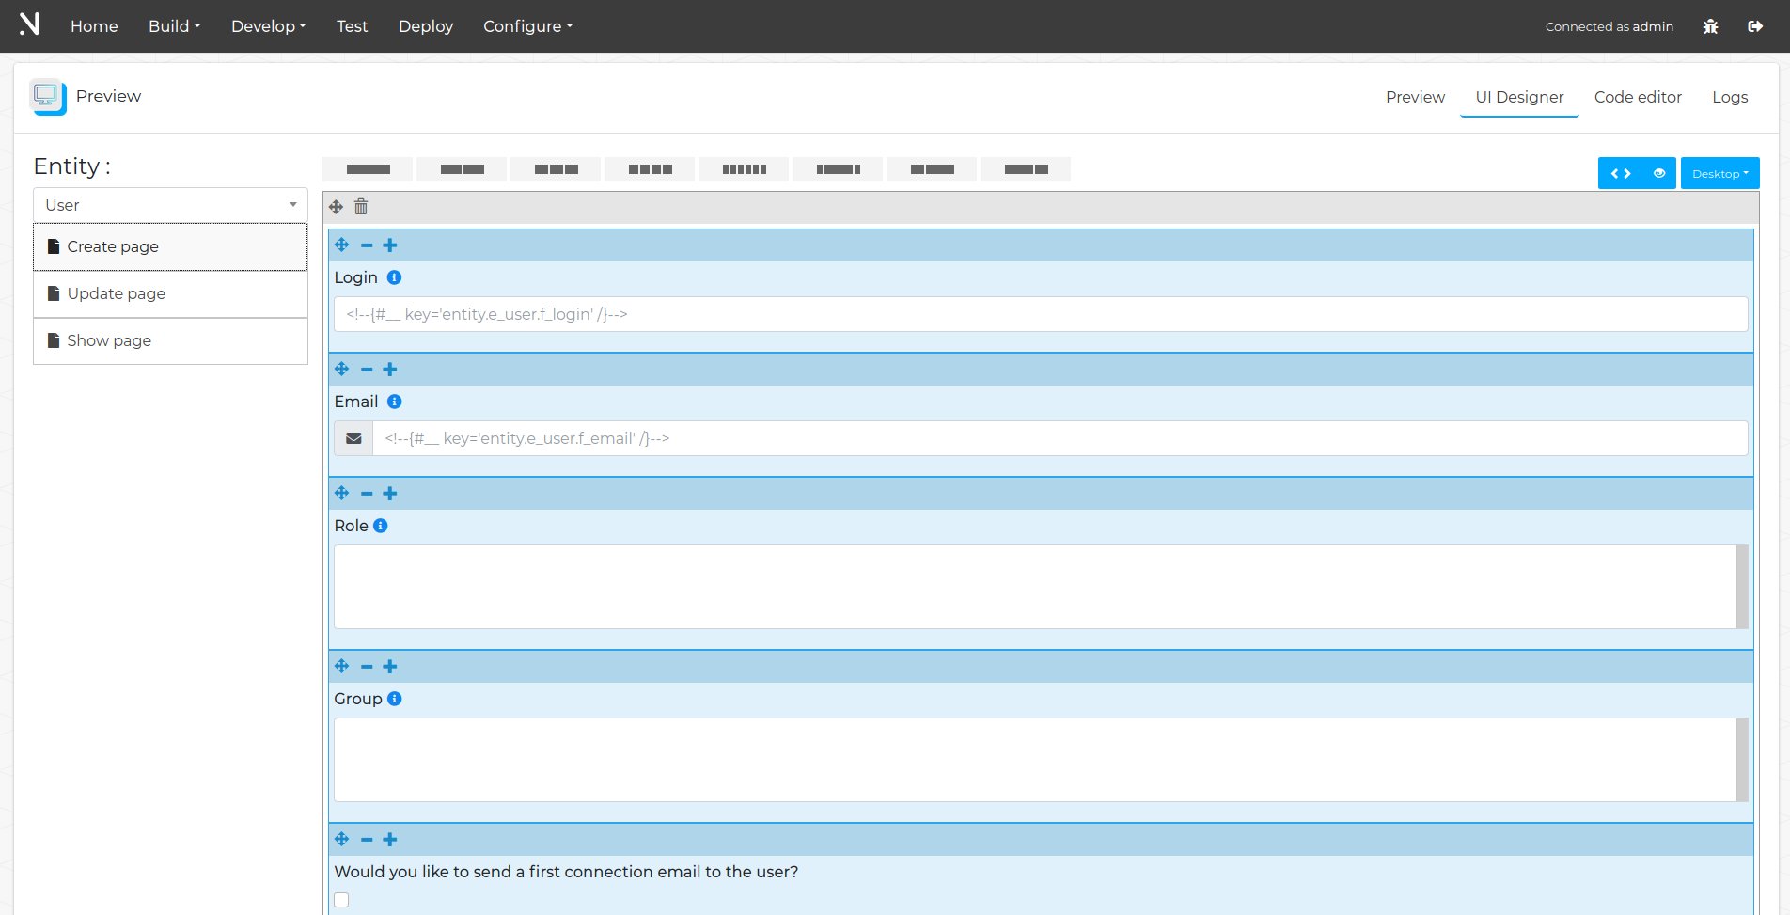Open the User entity dropdown
This screenshot has width=1790, height=915.
click(170, 205)
